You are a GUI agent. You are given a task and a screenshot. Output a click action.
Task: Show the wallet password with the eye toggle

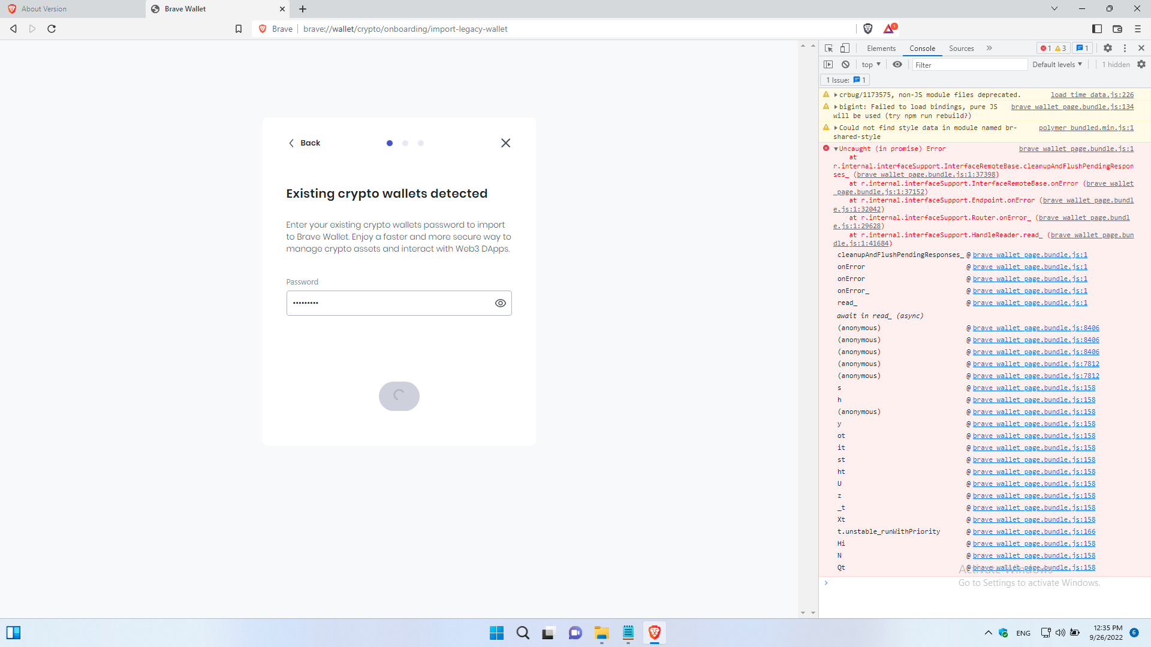coord(501,303)
